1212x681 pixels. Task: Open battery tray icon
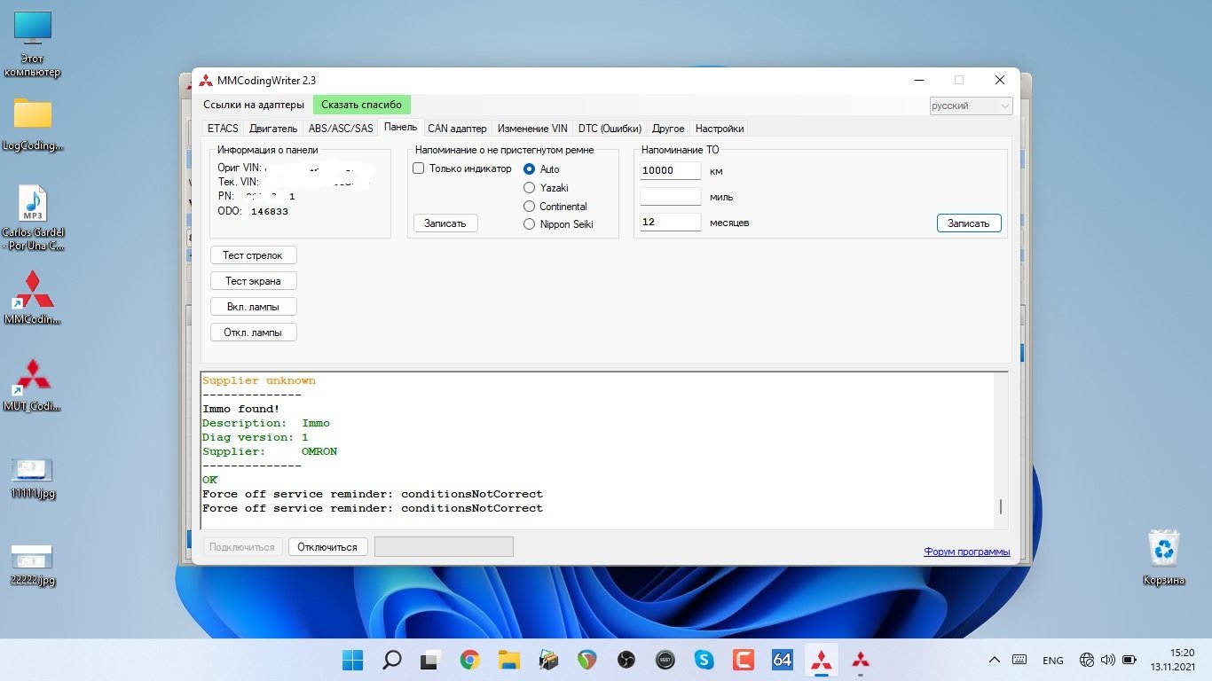1129,660
